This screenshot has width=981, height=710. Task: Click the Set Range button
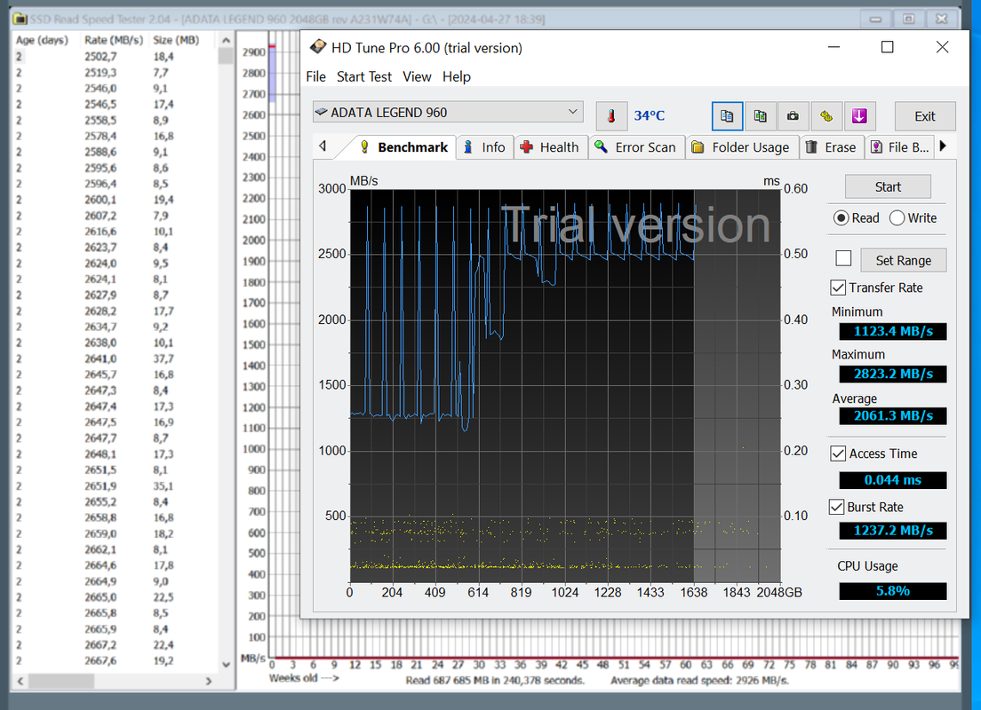tap(903, 260)
